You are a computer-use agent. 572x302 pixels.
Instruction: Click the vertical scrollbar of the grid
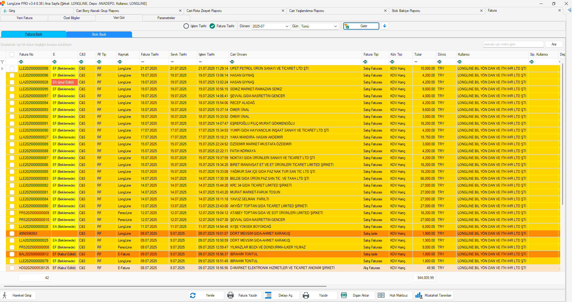point(562,135)
